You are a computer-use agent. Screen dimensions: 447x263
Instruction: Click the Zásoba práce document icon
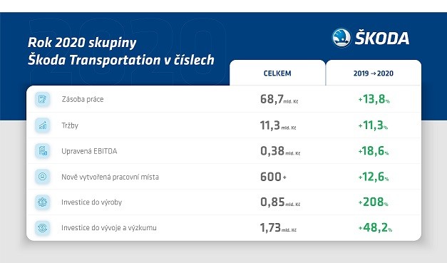(x=43, y=99)
